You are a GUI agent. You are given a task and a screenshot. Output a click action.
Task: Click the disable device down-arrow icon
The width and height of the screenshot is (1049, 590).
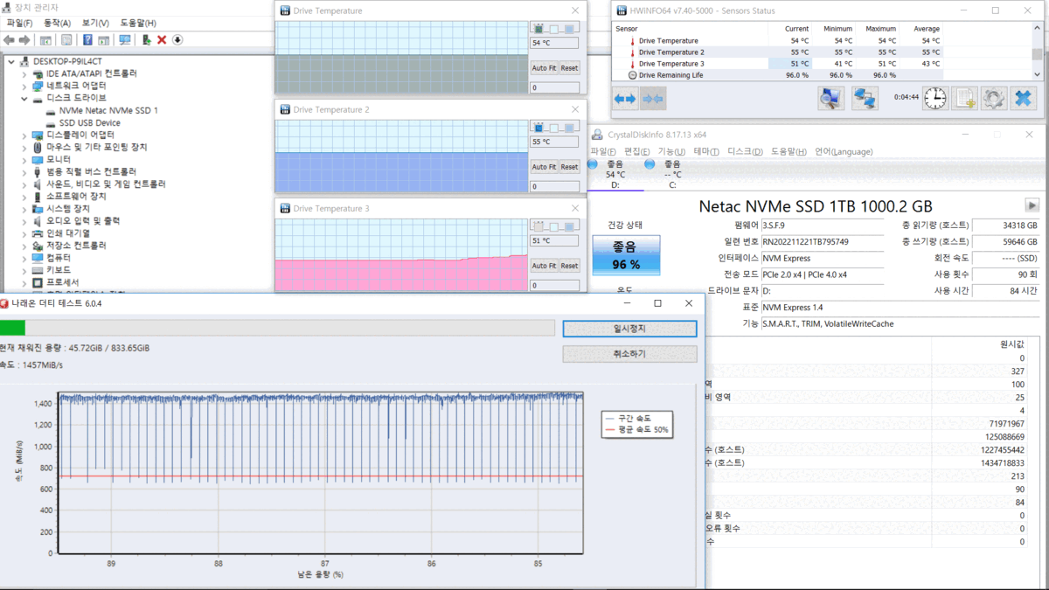177,40
